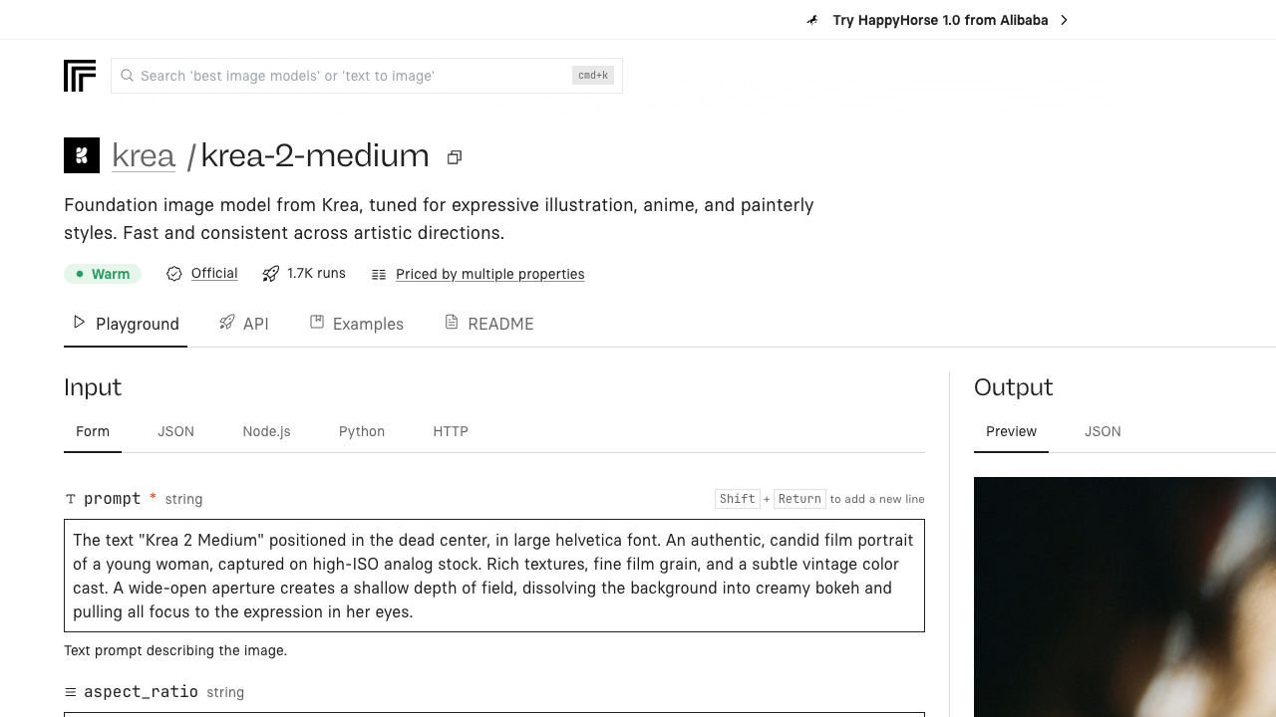Click the Official verified badge icon

174,274
